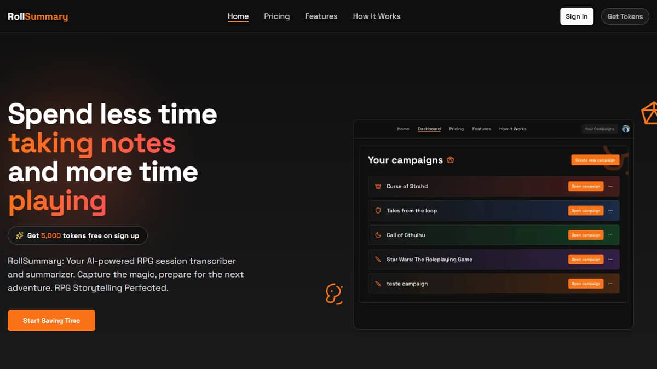Viewport: 657px width, 369px height.
Task: Open How It Works in top navigation
Action: pyautogui.click(x=377, y=16)
